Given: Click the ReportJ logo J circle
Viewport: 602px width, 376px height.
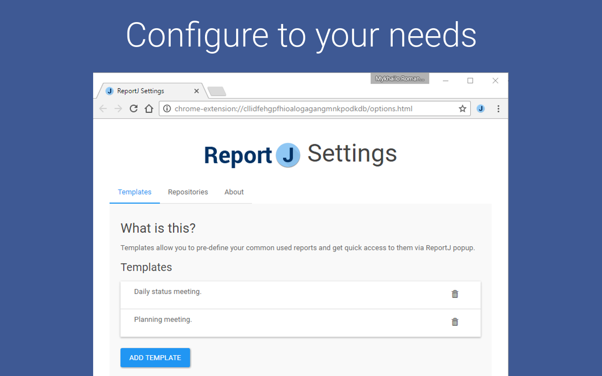Looking at the screenshot, I should pyautogui.click(x=288, y=155).
